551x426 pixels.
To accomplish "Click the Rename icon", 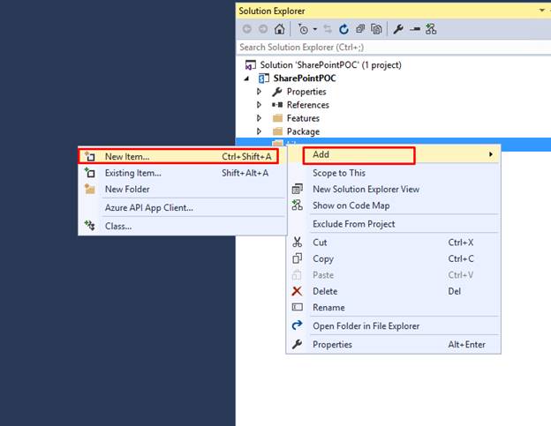I will pos(298,307).
